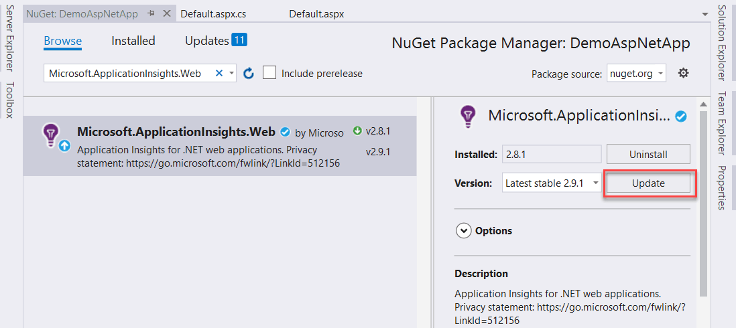
Task: Click the Uninstall button
Action: pos(648,154)
